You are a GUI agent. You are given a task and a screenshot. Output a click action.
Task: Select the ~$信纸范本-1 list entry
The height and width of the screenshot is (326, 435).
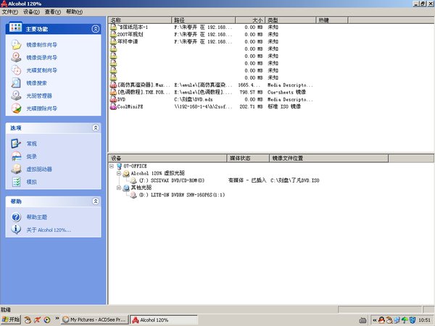[x=133, y=28]
